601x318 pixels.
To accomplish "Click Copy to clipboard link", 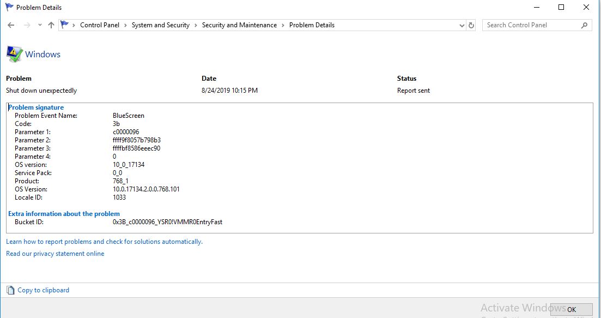I will (x=43, y=290).
